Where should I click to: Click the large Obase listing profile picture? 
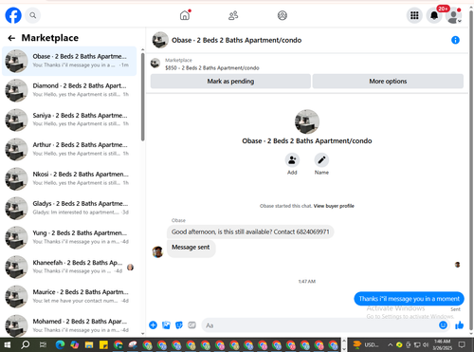point(307,121)
